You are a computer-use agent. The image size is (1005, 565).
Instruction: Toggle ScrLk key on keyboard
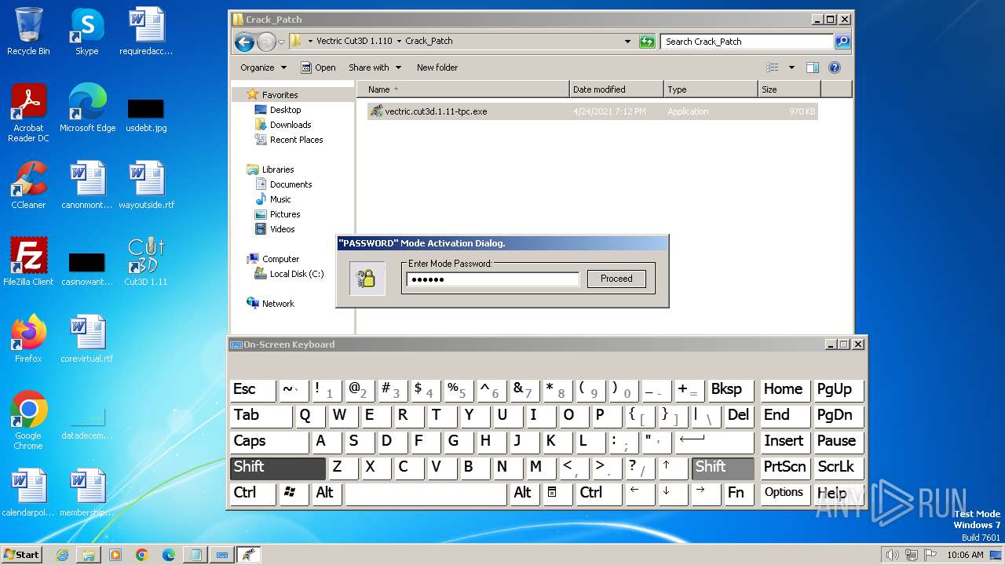839,468
